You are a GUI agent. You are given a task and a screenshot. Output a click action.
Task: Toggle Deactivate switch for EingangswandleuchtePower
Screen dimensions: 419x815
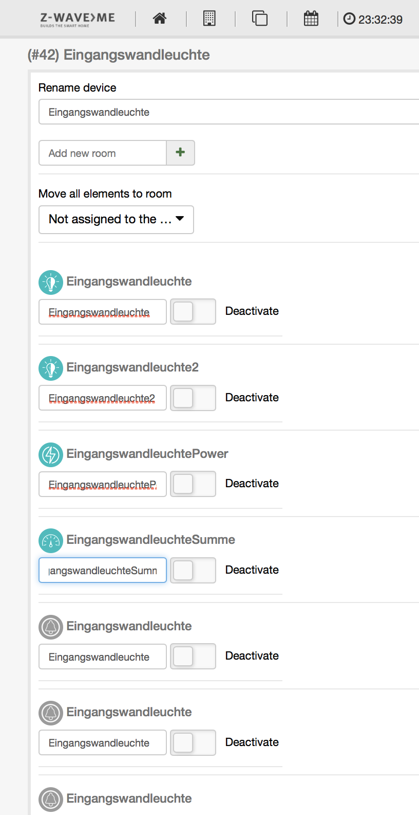[x=193, y=484]
